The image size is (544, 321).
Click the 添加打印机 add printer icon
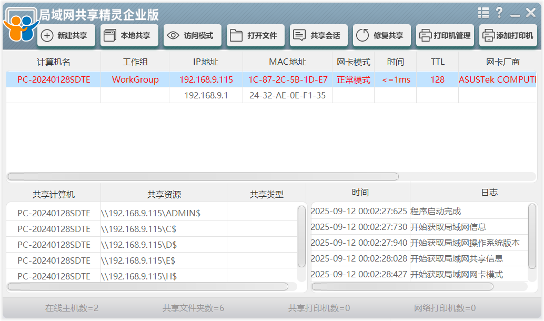(488, 36)
